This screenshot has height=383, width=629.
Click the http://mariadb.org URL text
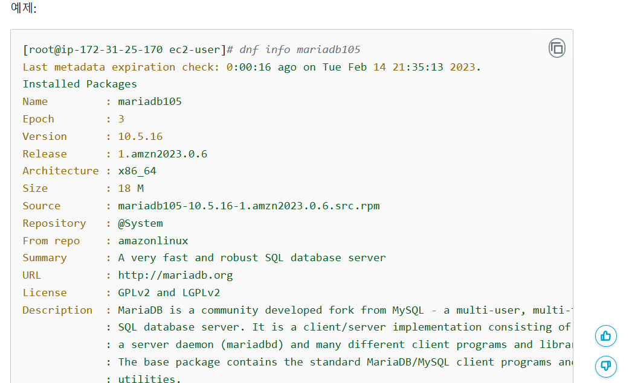click(175, 275)
